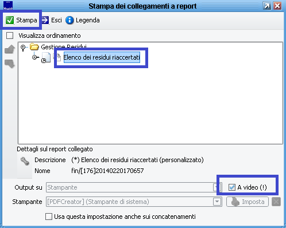Select Elenco dei residui riaccertati tree item
This screenshot has width=286, height=228.
pos(102,57)
